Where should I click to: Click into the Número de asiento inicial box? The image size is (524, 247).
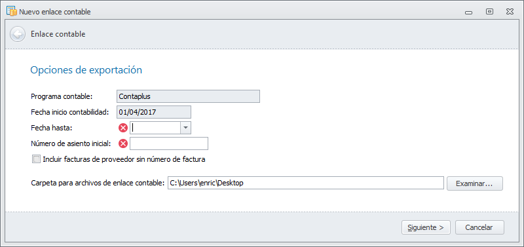tap(169, 143)
